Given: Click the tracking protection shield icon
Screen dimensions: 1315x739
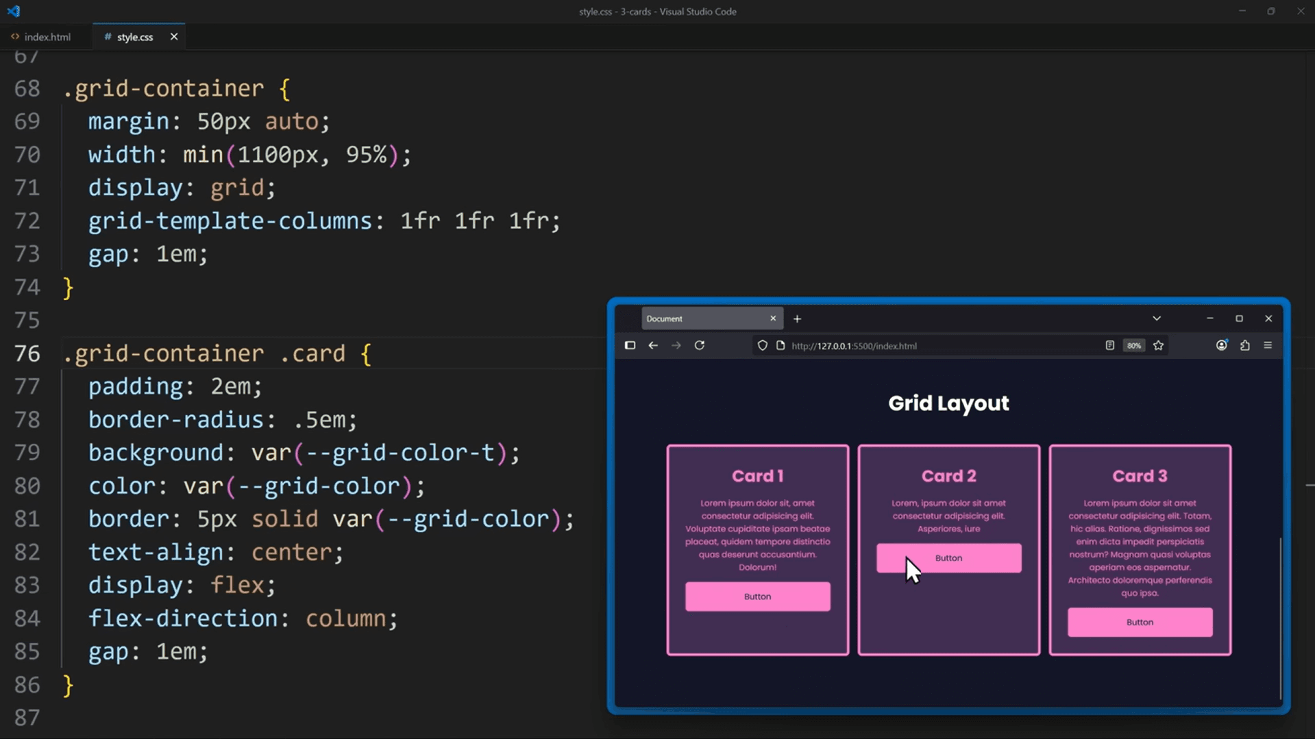Looking at the screenshot, I should point(762,346).
